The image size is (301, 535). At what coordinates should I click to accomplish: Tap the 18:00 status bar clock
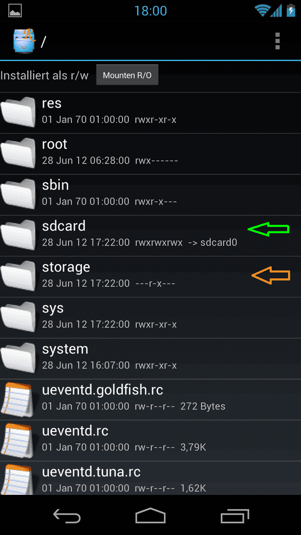(x=150, y=10)
